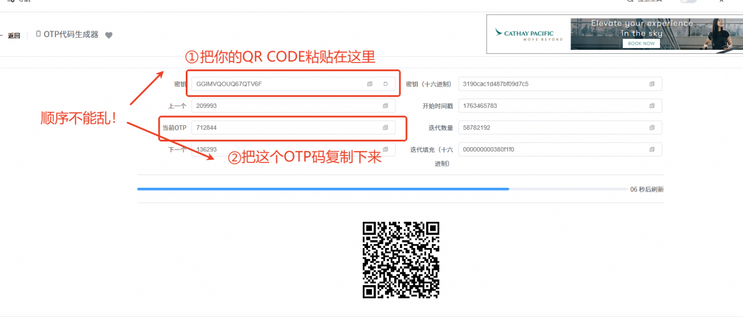Copy the iteration count 58782192
This screenshot has width=743, height=317.
click(652, 127)
